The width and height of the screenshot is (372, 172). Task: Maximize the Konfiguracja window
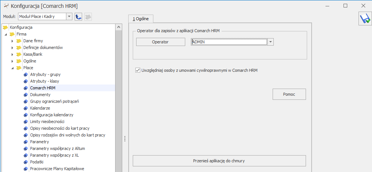coord(345,6)
